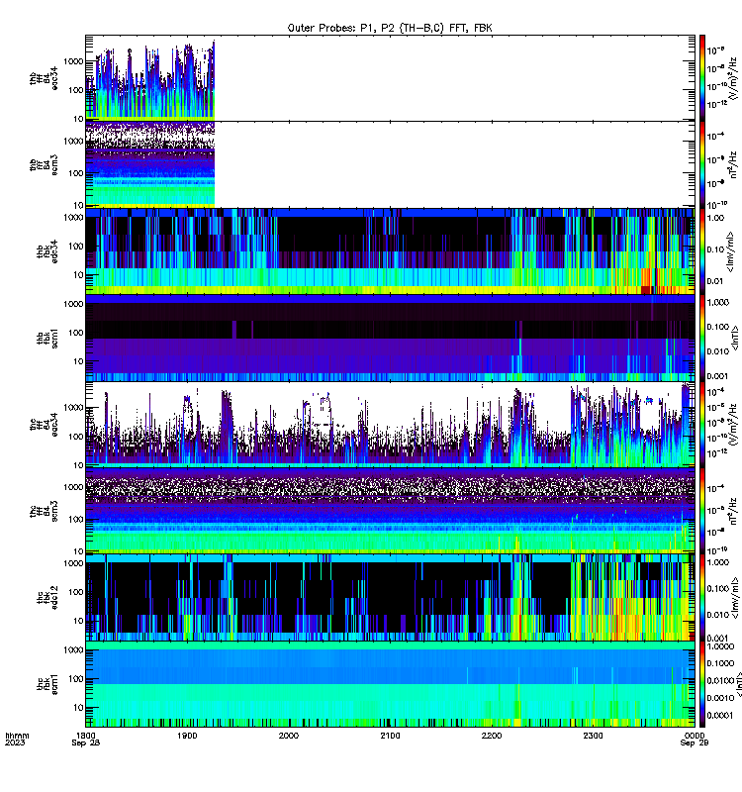Click the 'thc fbk edc12' panel label
The height and width of the screenshot is (792, 742).
pyautogui.click(x=47, y=598)
